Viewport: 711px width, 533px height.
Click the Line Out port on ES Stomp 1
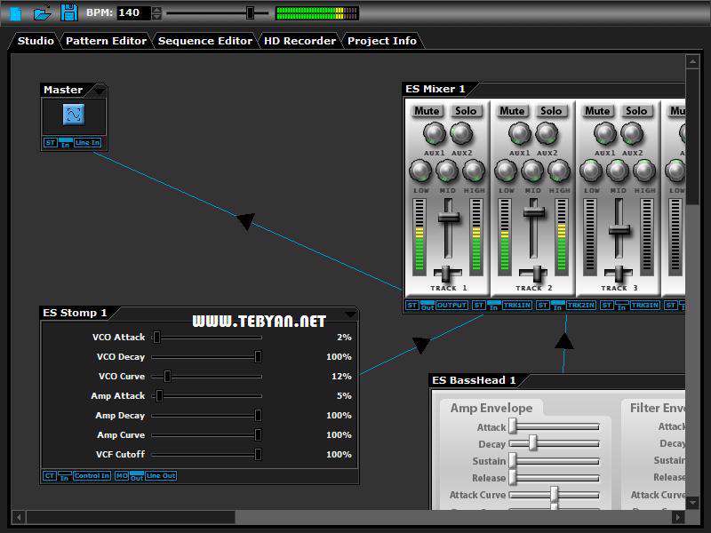(x=160, y=475)
